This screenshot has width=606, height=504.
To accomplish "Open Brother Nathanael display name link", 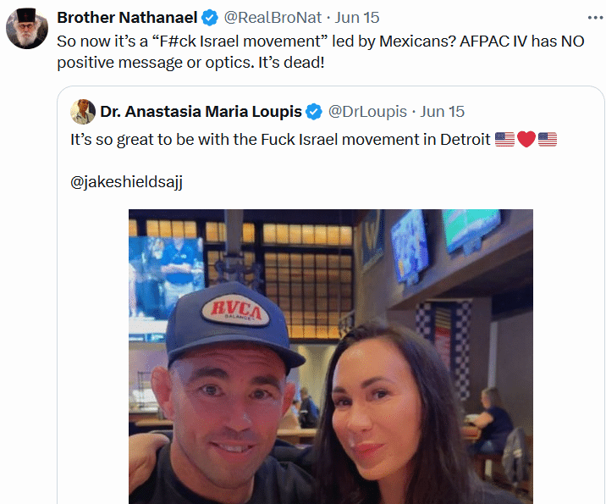I will click(x=127, y=18).
